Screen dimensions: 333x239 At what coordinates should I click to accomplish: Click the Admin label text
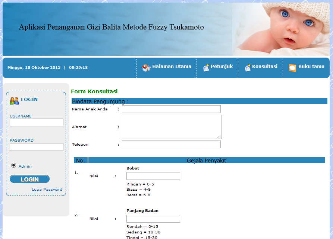click(25, 167)
